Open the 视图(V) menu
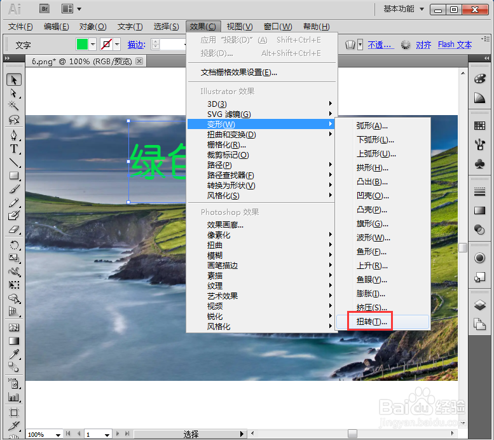 pos(240,27)
